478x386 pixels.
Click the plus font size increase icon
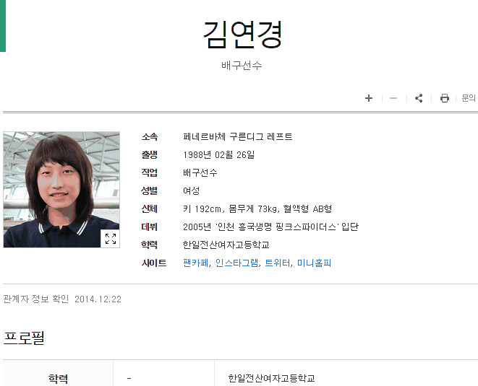pyautogui.click(x=369, y=98)
